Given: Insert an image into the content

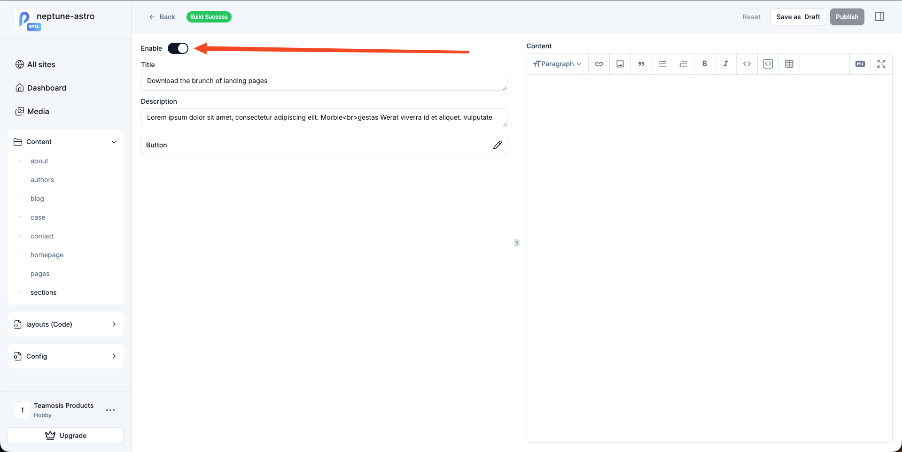Looking at the screenshot, I should pyautogui.click(x=620, y=63).
